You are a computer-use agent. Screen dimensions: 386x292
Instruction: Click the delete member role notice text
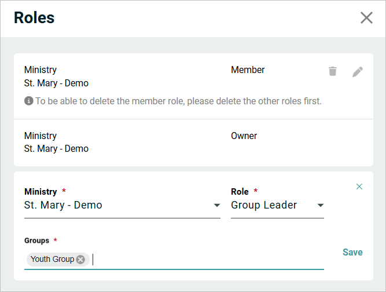tap(178, 101)
